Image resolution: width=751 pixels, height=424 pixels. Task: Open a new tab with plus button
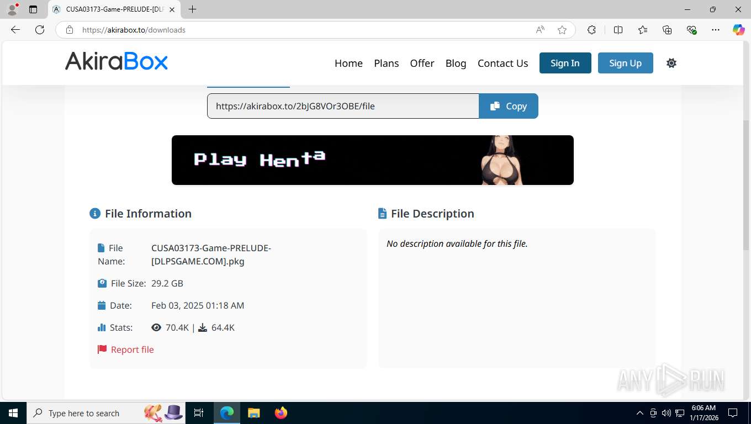[192, 9]
